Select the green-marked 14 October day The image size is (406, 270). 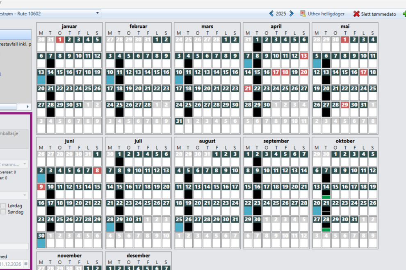point(326,191)
